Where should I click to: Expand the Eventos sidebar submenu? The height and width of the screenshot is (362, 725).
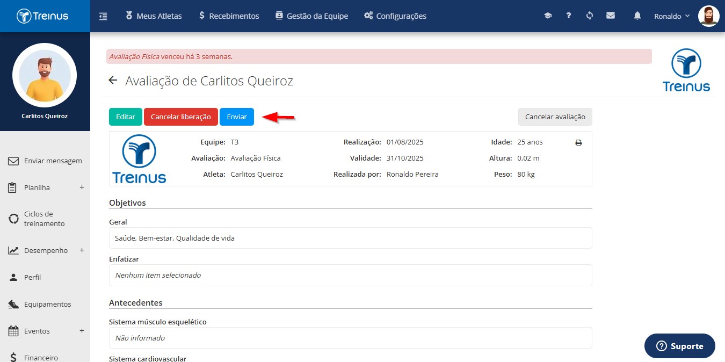[x=82, y=331]
